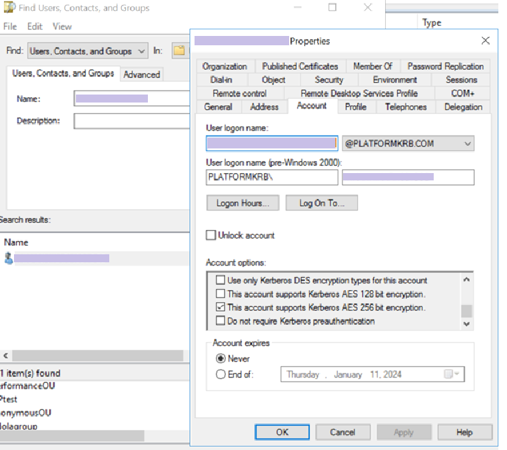
Task: Click the Type column header behind dialog
Action: coord(432,23)
